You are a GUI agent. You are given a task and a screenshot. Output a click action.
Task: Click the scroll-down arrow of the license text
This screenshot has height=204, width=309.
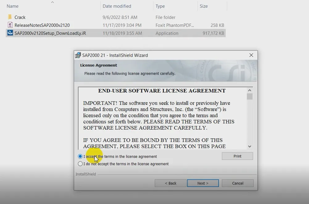(249, 146)
